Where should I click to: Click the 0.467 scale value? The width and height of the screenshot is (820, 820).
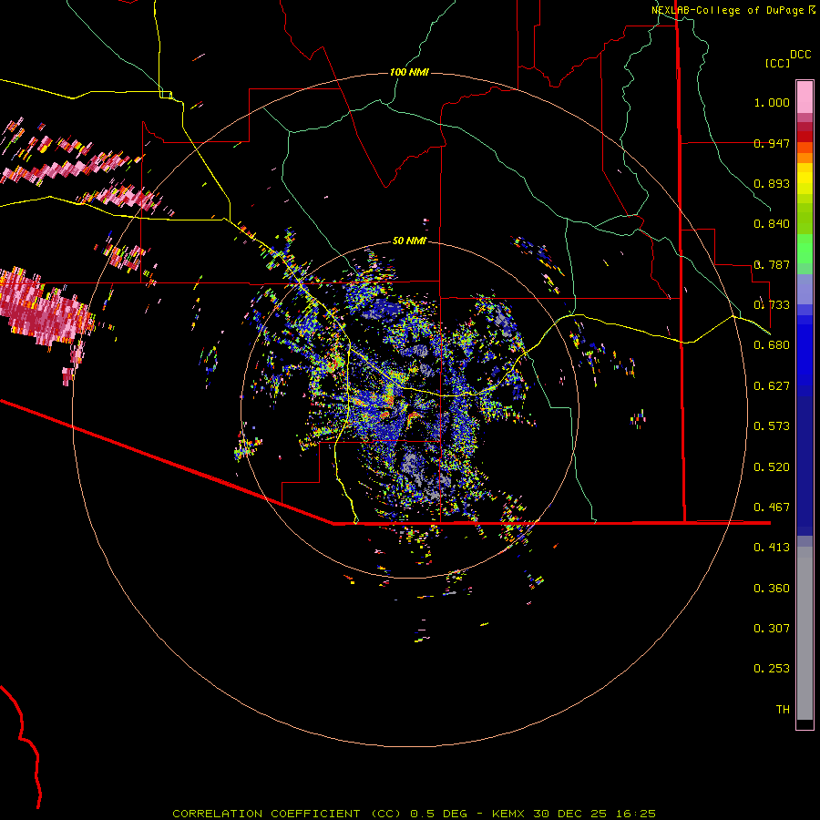(772, 507)
